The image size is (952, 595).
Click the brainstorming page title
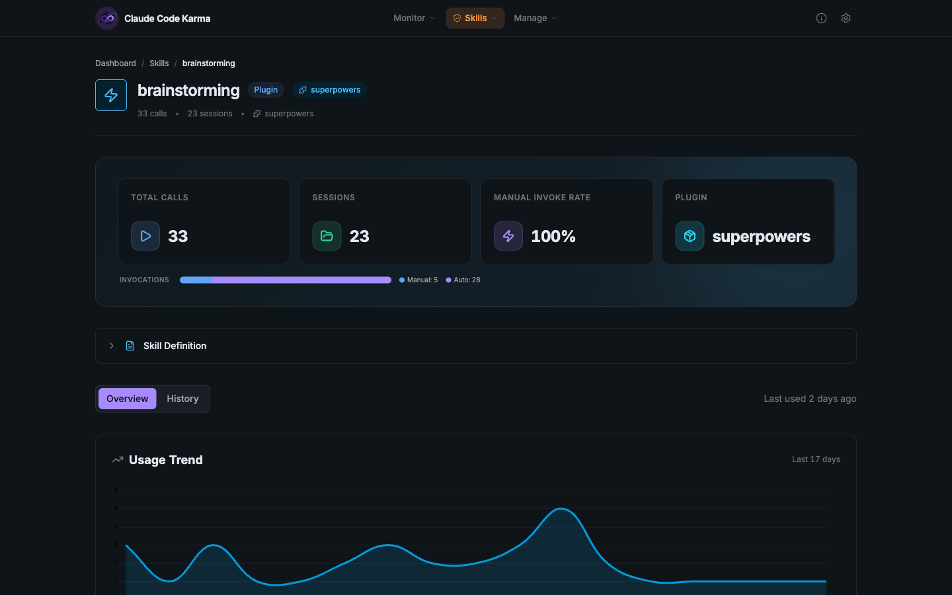pos(188,90)
